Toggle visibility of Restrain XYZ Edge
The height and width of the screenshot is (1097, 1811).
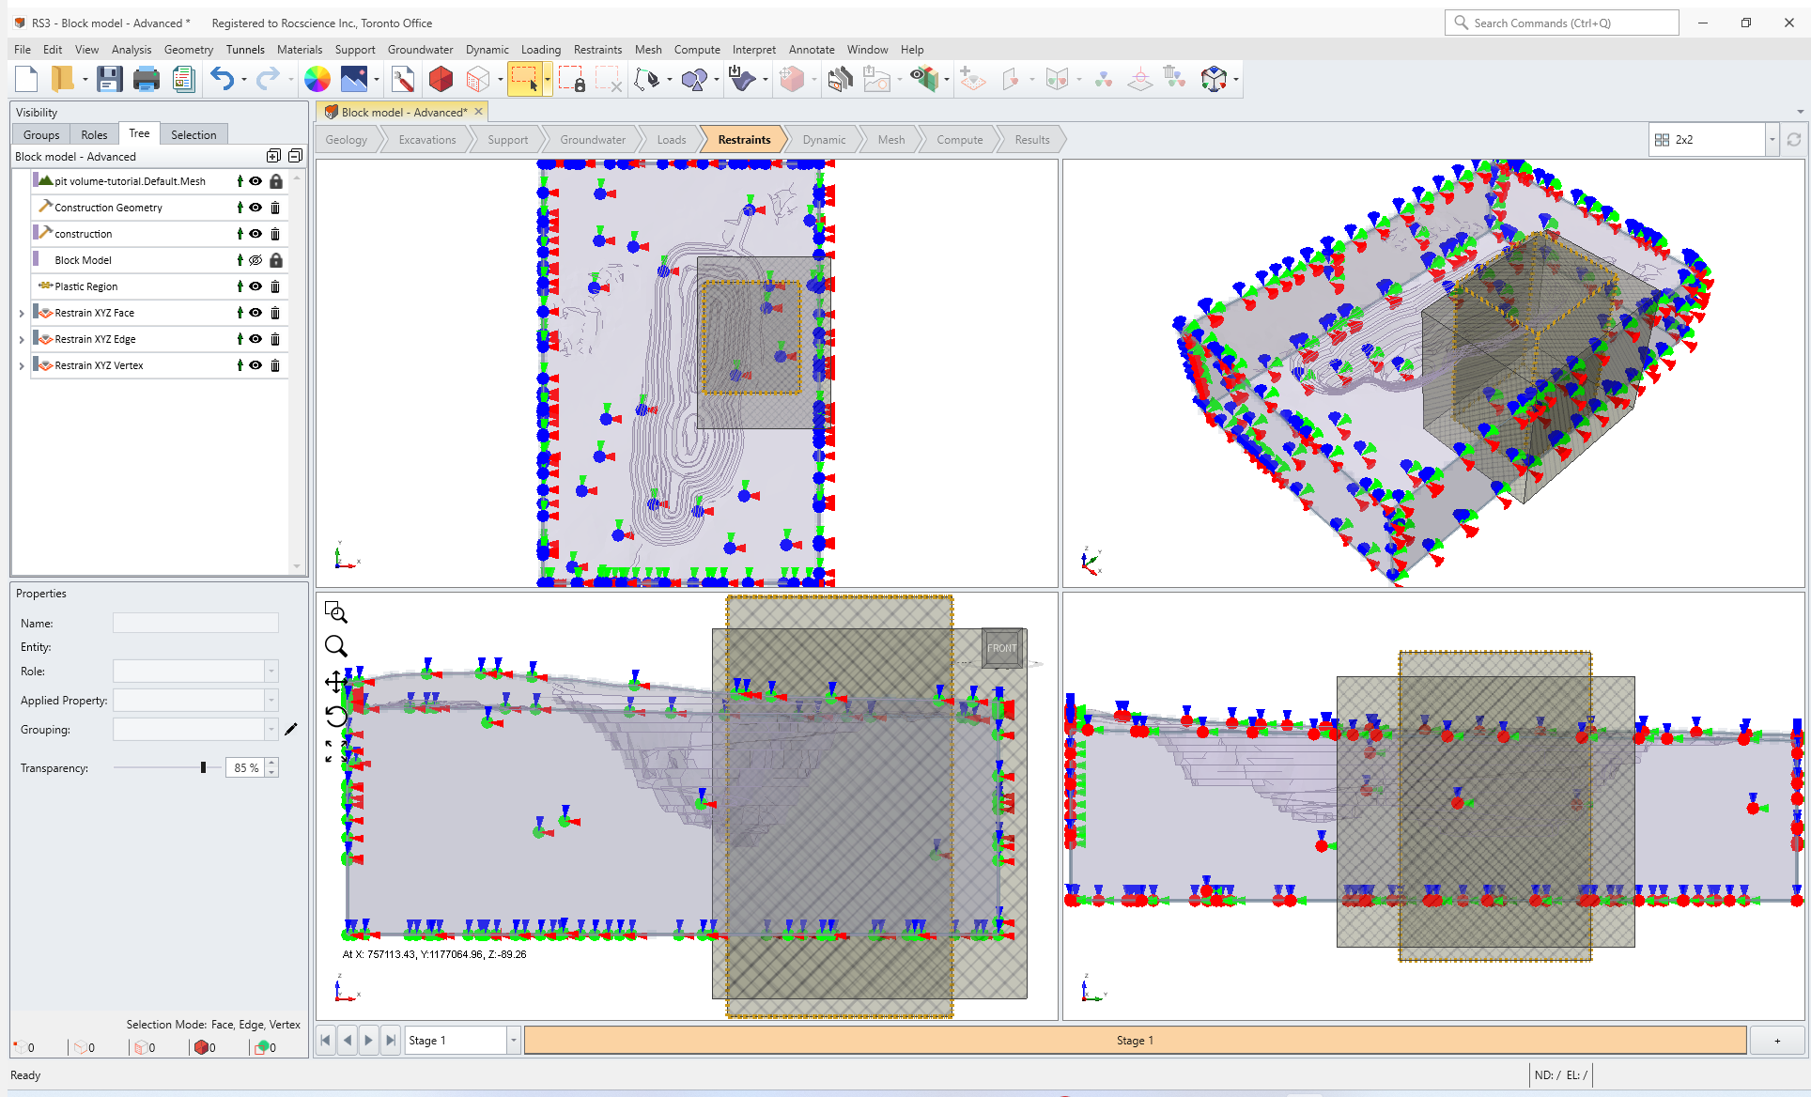coord(255,339)
